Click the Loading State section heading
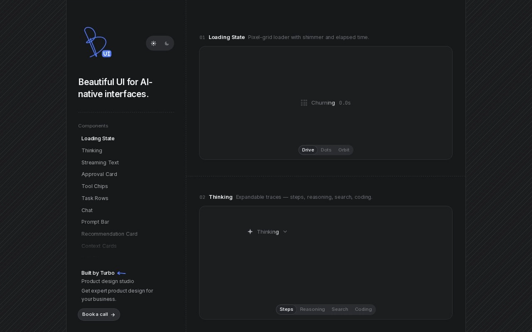Viewport: 532px width, 332px height. click(x=227, y=37)
